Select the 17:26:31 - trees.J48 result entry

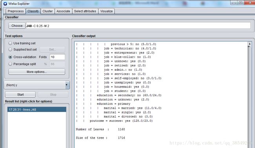(37, 110)
